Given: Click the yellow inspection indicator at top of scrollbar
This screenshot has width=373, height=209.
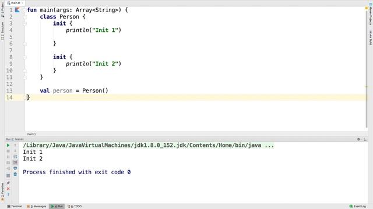Looking at the screenshot, I should [367, 8].
